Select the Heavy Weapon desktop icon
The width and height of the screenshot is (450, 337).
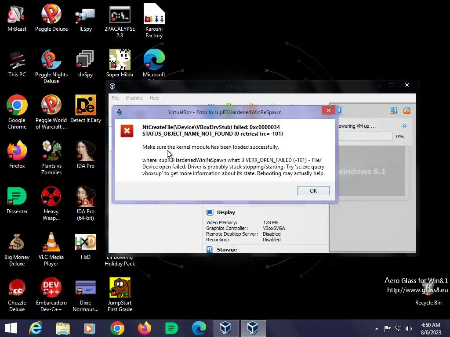51,204
